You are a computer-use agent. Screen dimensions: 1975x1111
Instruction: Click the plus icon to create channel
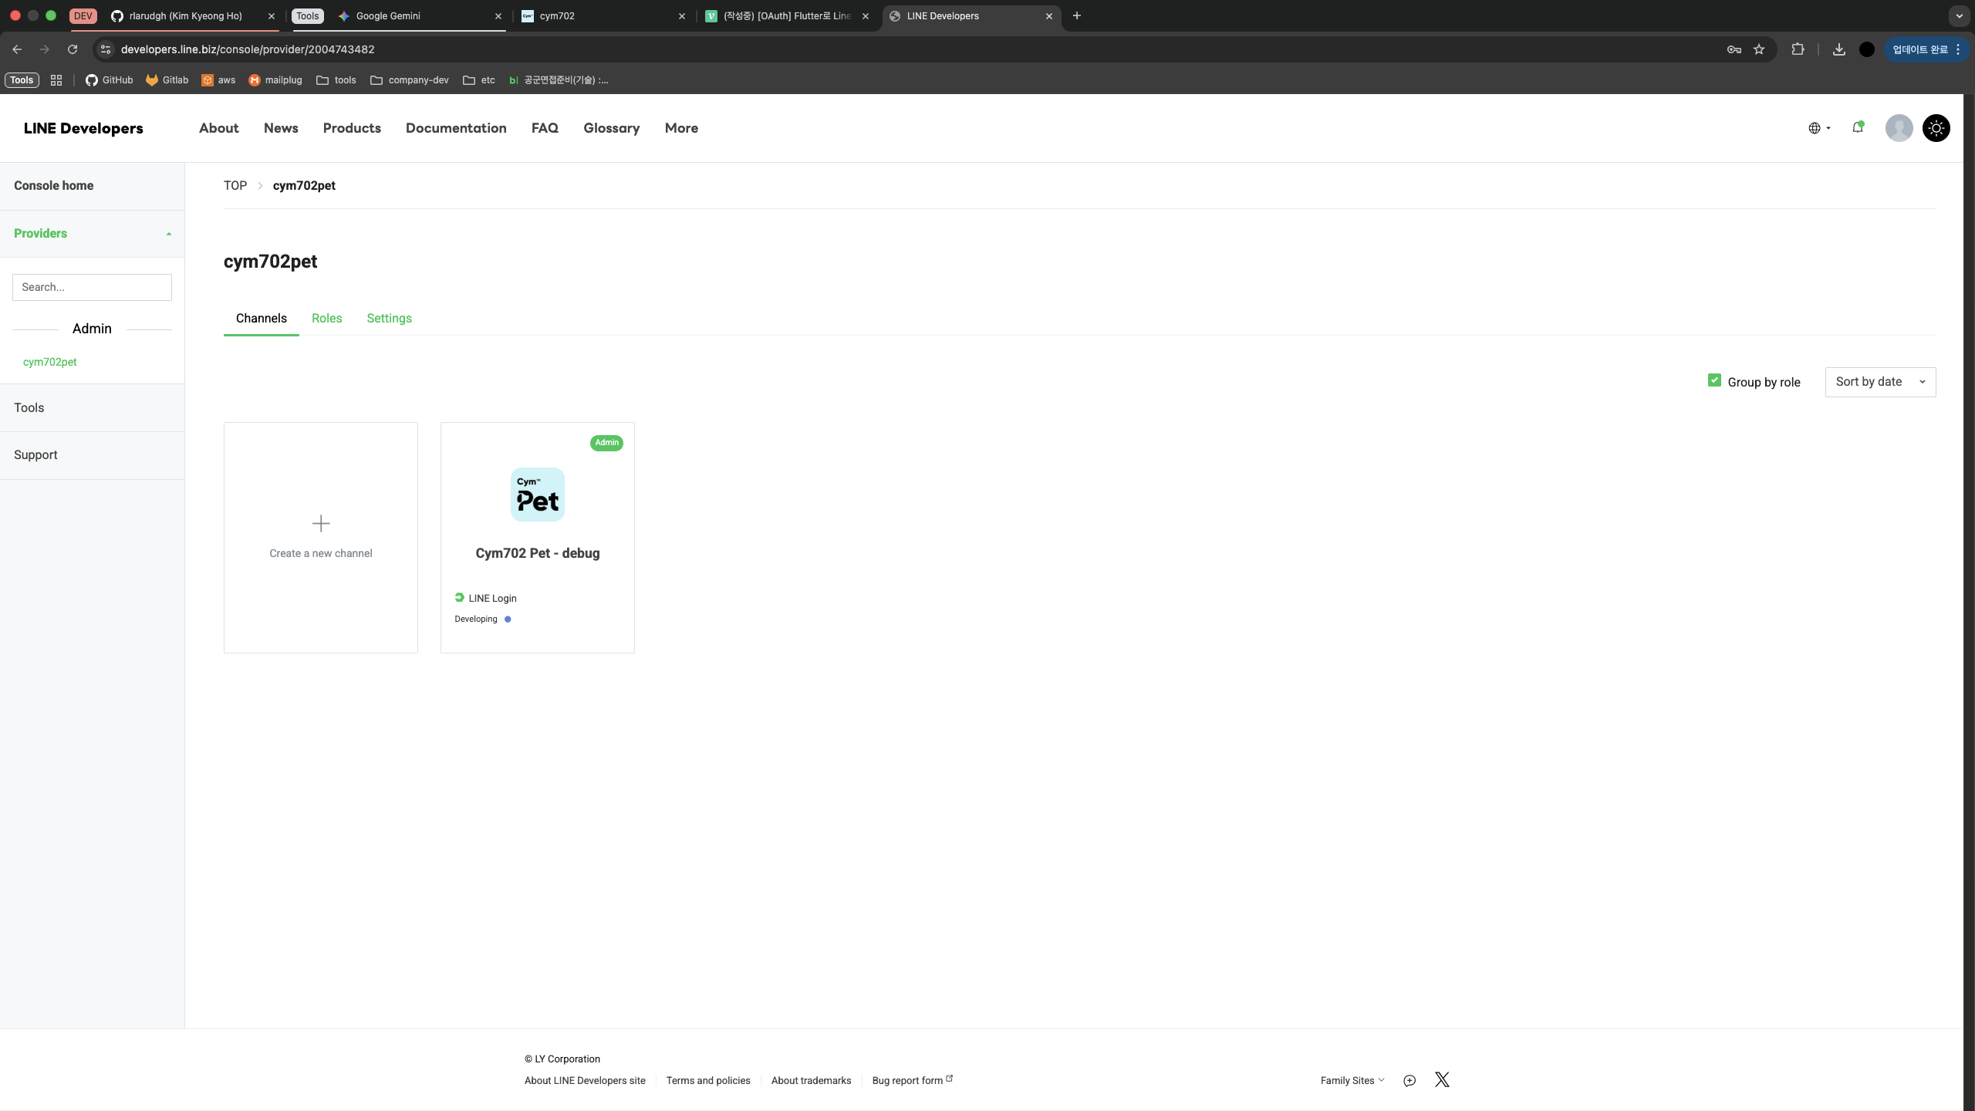(x=321, y=524)
